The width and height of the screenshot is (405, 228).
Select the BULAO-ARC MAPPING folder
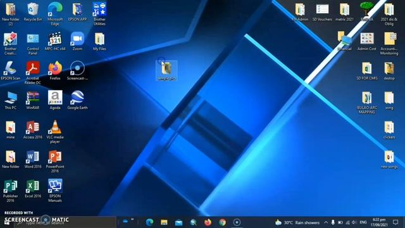[x=367, y=102]
